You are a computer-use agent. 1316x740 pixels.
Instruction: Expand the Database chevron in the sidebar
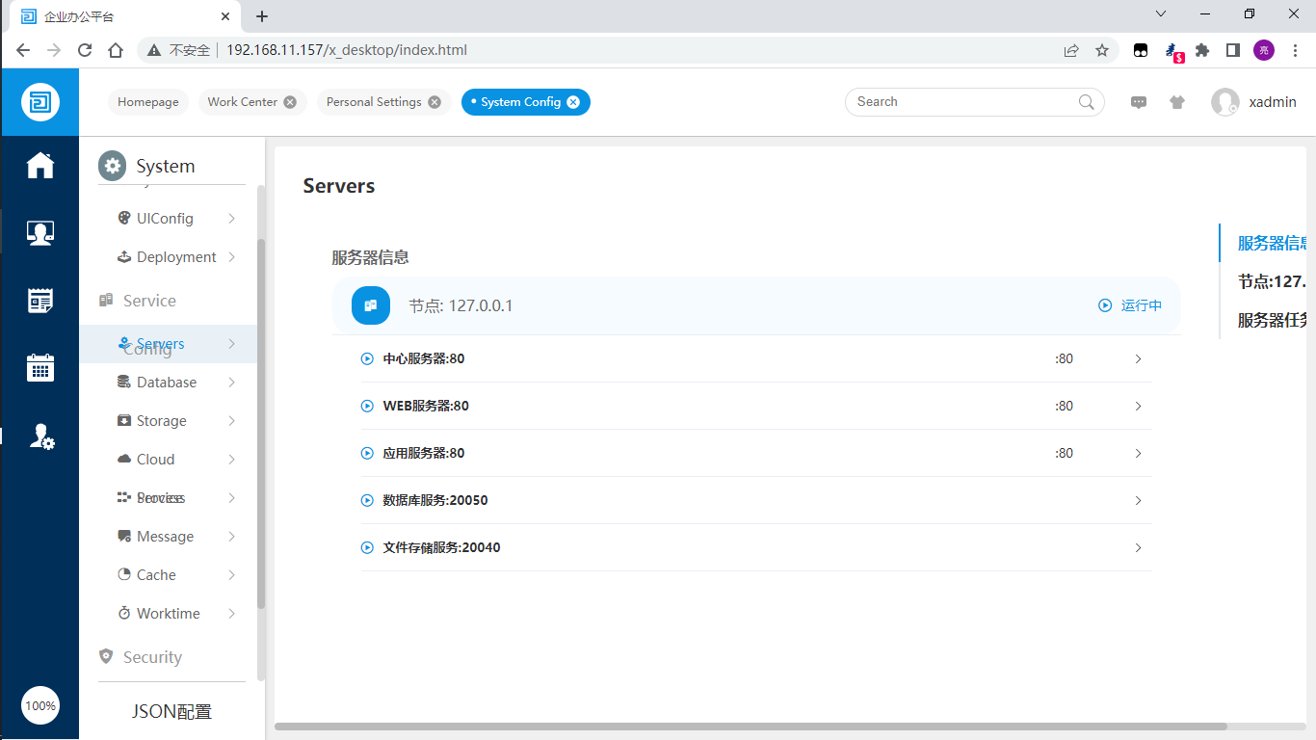tap(232, 383)
